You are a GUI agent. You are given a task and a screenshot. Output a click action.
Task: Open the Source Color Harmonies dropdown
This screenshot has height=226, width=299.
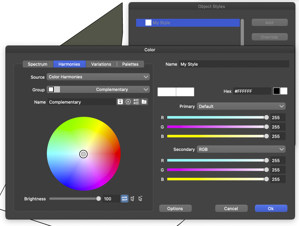(98, 77)
